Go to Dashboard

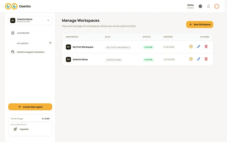pyautogui.click(x=23, y=33)
